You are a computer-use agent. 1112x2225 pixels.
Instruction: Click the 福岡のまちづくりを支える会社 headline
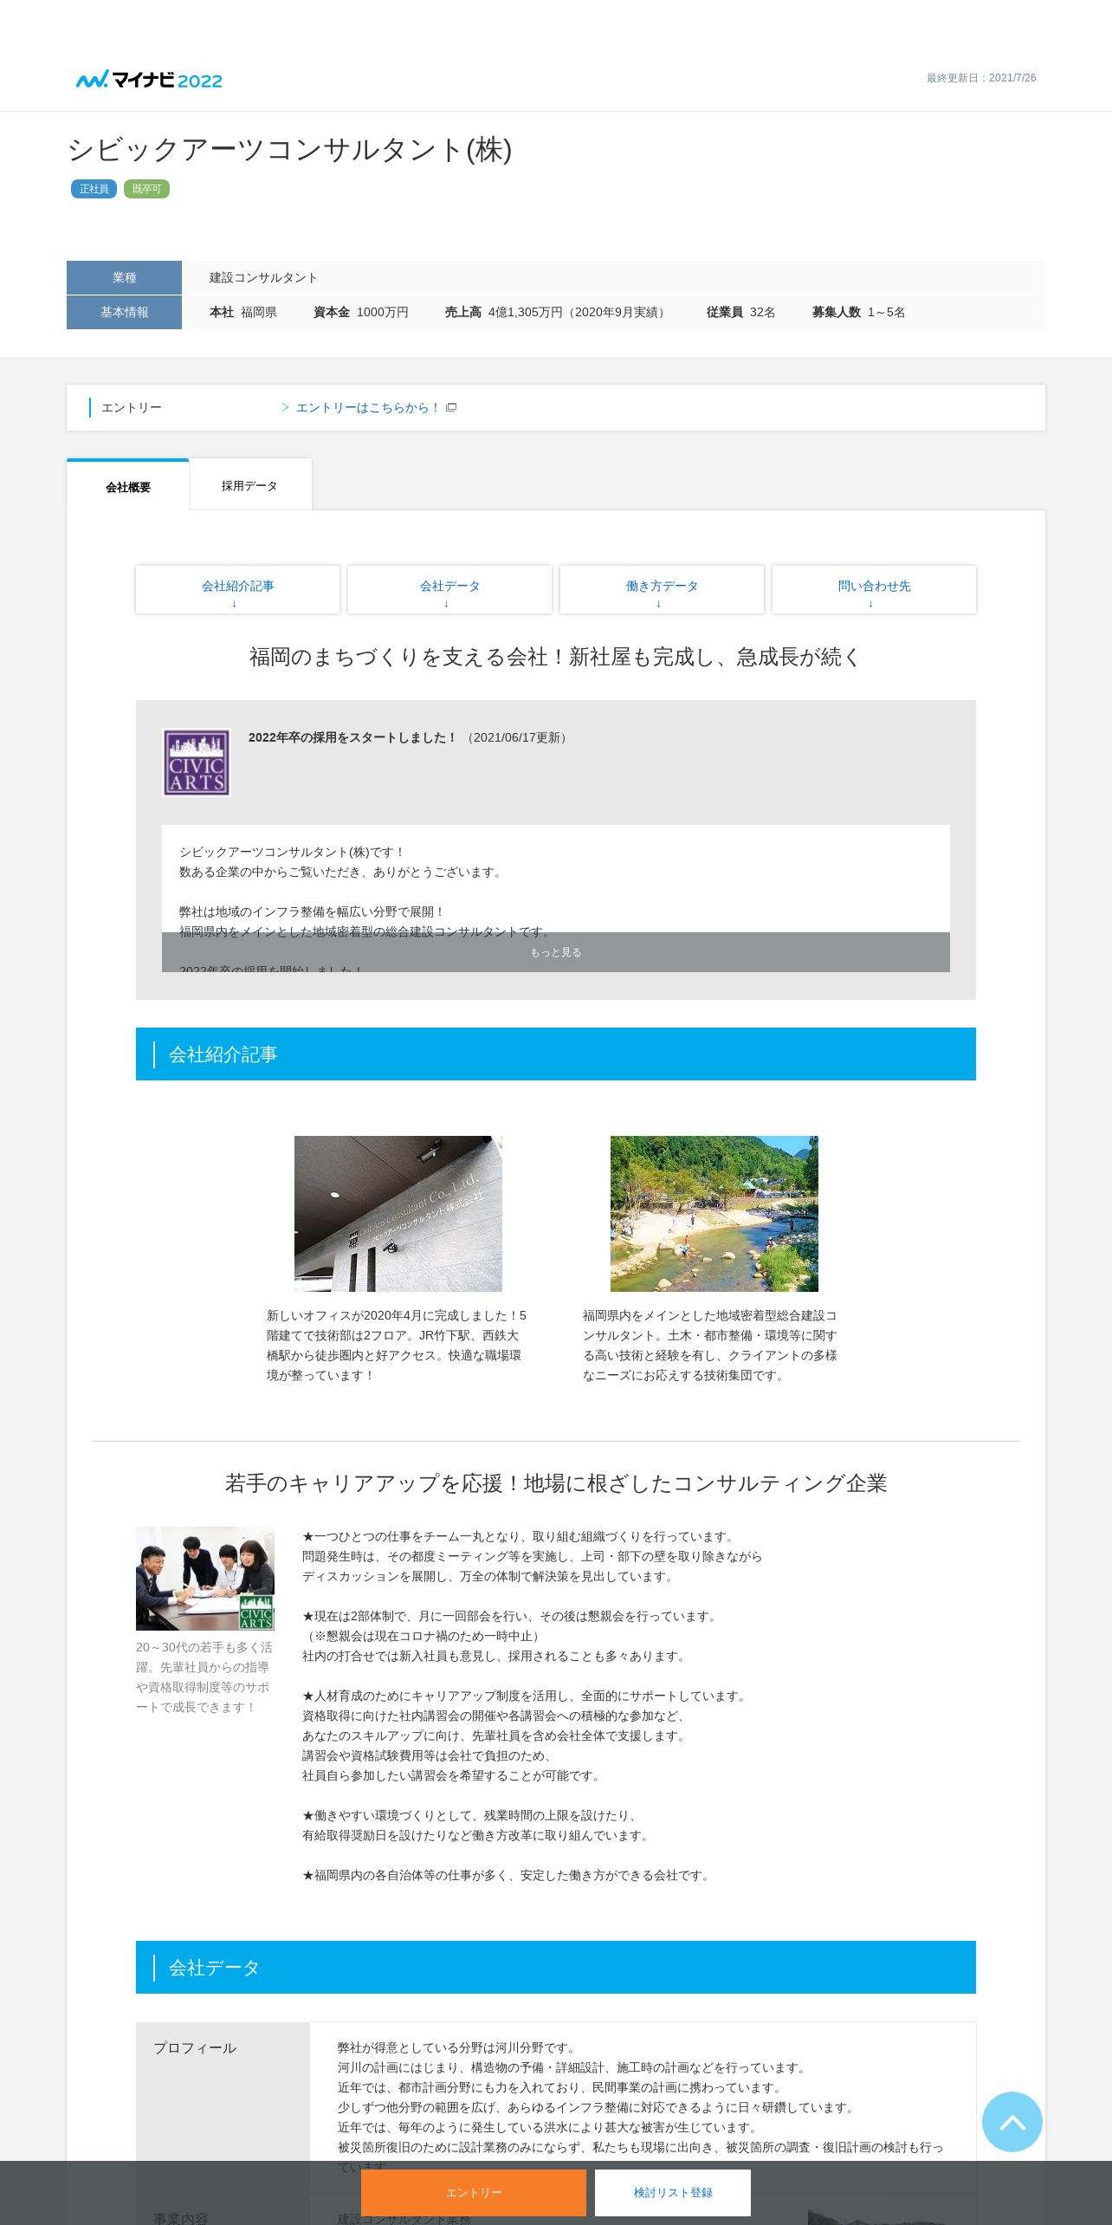pos(556,657)
